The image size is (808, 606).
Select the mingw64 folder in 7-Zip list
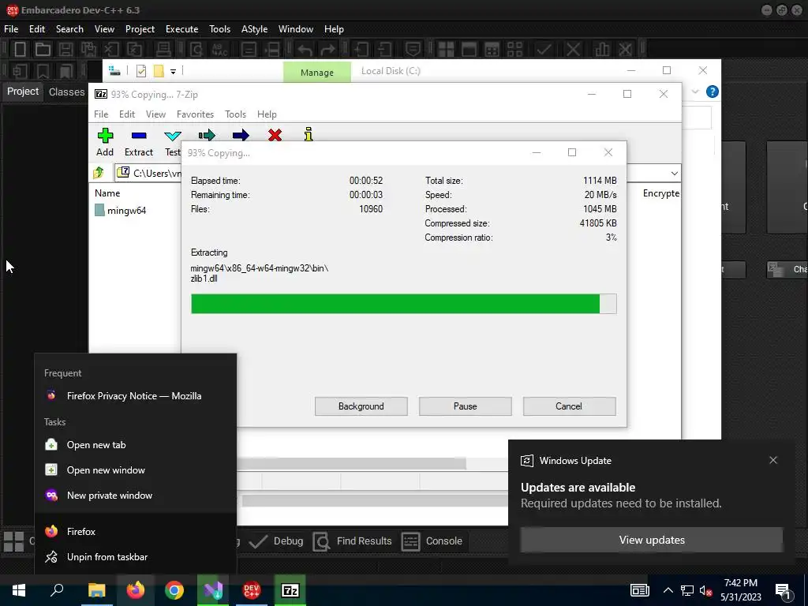121,210
